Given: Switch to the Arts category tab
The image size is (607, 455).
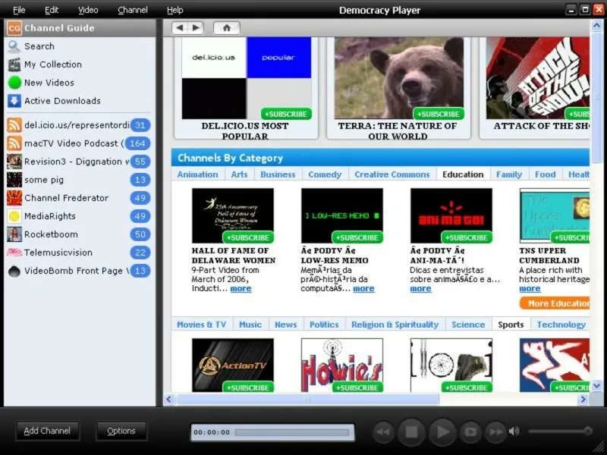Looking at the screenshot, I should click(x=239, y=174).
